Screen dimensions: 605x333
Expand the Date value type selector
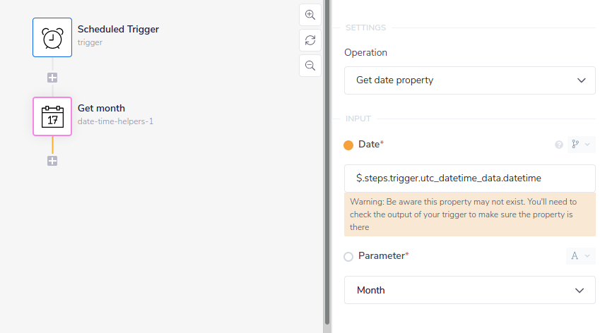(580, 145)
